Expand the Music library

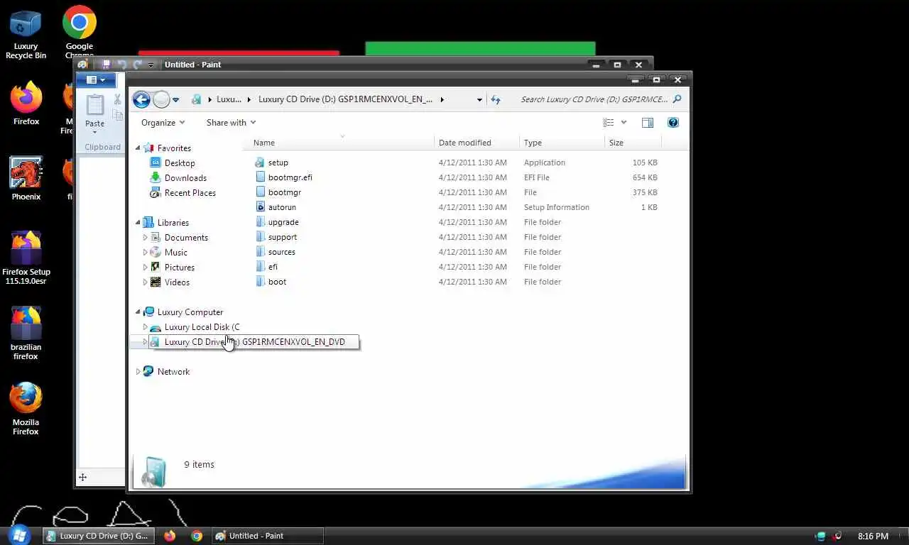[x=146, y=253]
